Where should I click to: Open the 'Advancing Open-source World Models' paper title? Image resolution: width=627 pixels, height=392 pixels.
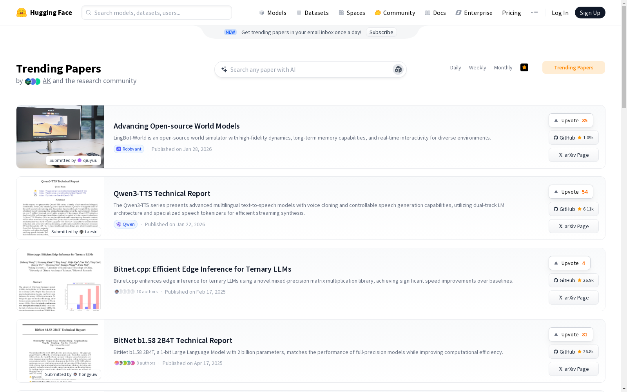pyautogui.click(x=177, y=126)
